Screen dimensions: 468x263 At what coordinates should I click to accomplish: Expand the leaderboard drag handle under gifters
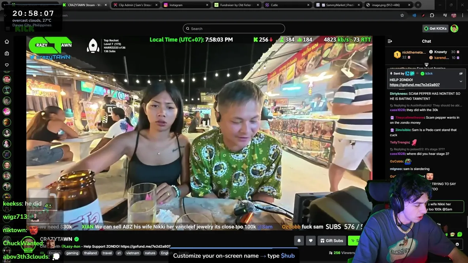pyautogui.click(x=426, y=65)
